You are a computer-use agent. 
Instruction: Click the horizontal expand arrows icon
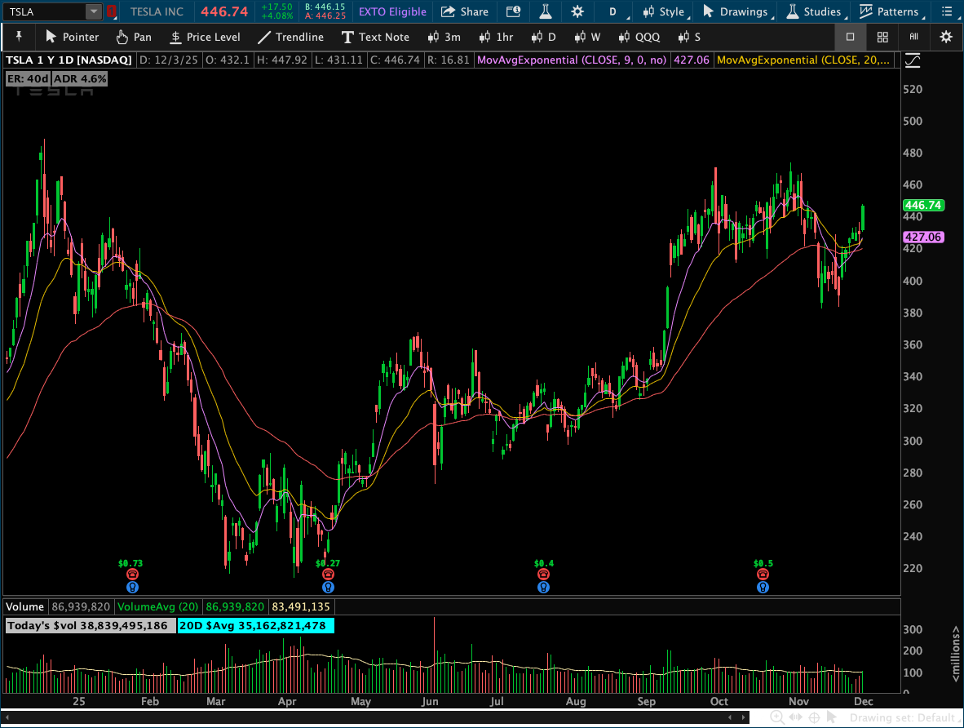click(x=795, y=717)
